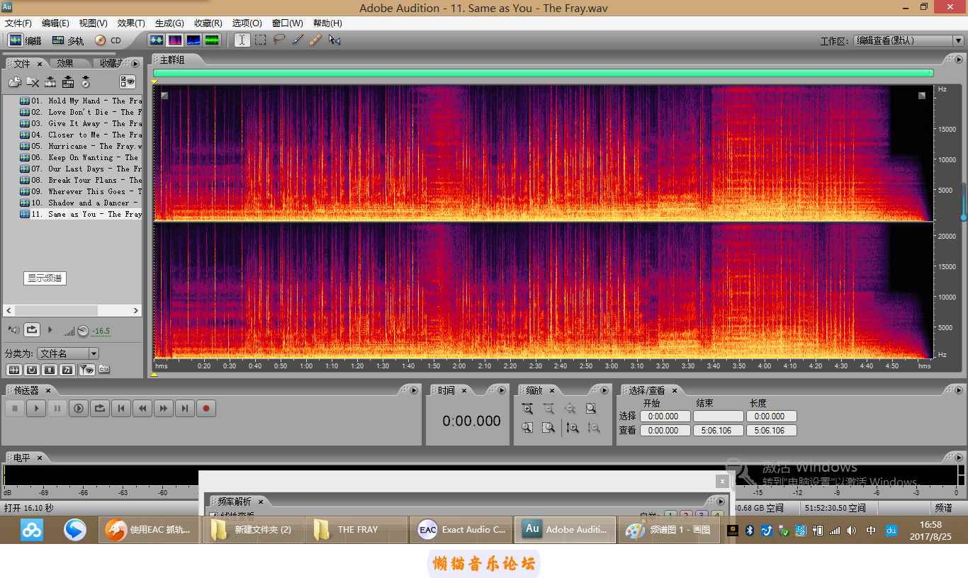Viewport: 968px width, 578px height.
Task: Toggle show video files filter button
Action: point(50,370)
